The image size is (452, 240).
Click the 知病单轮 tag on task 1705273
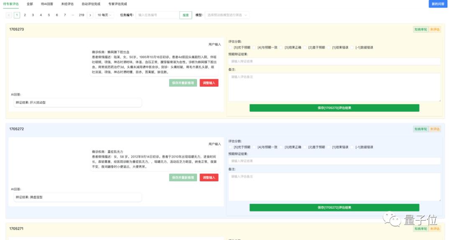[420, 30]
